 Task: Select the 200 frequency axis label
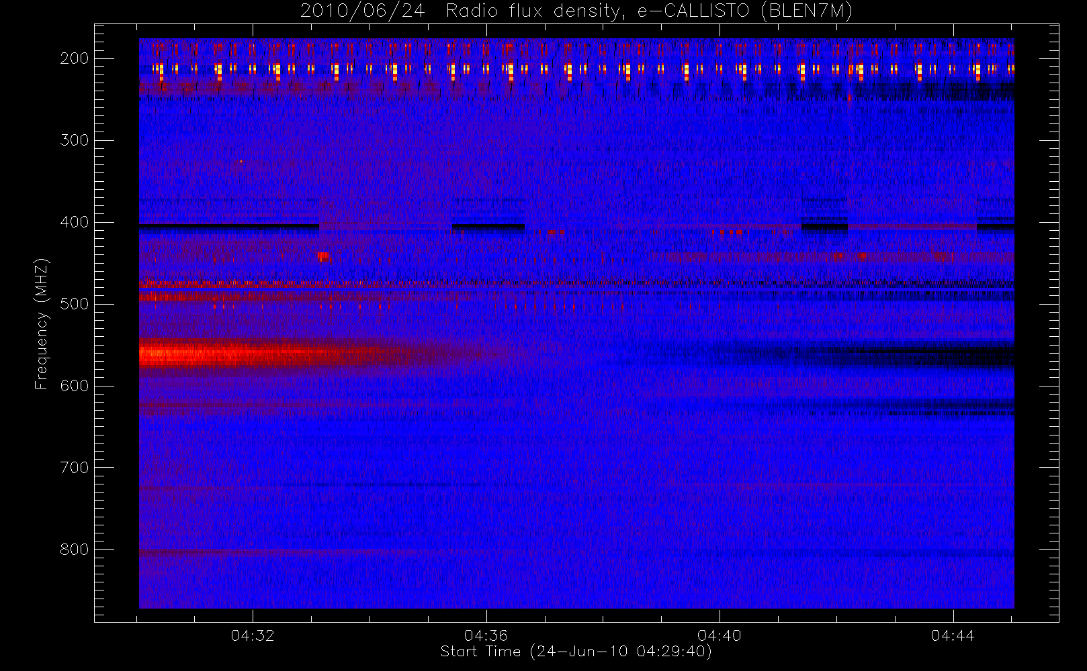point(75,58)
